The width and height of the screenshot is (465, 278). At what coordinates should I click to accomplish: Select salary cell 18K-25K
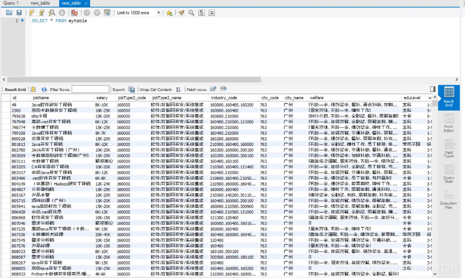click(105, 110)
